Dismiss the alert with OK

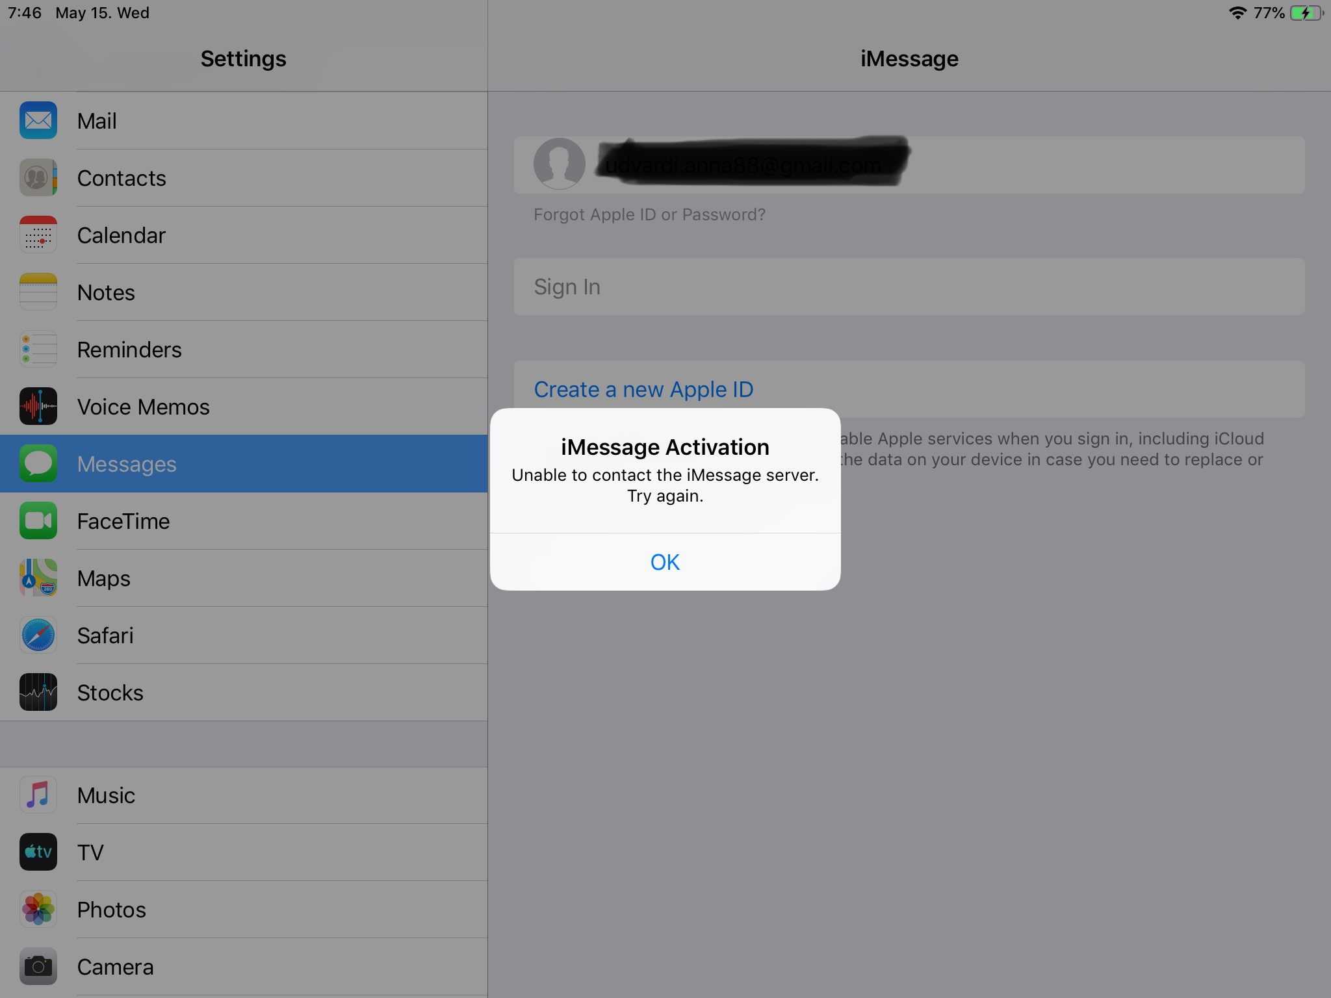click(665, 562)
